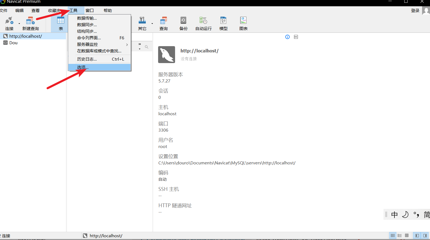Click the MySQL dolphin connection logo
This screenshot has height=240, width=430.
point(167,55)
